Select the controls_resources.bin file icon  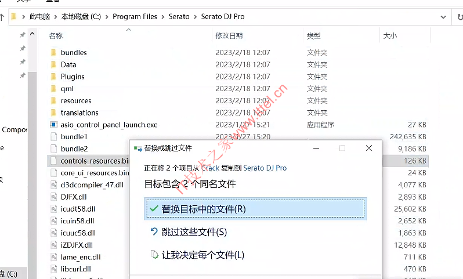click(53, 161)
